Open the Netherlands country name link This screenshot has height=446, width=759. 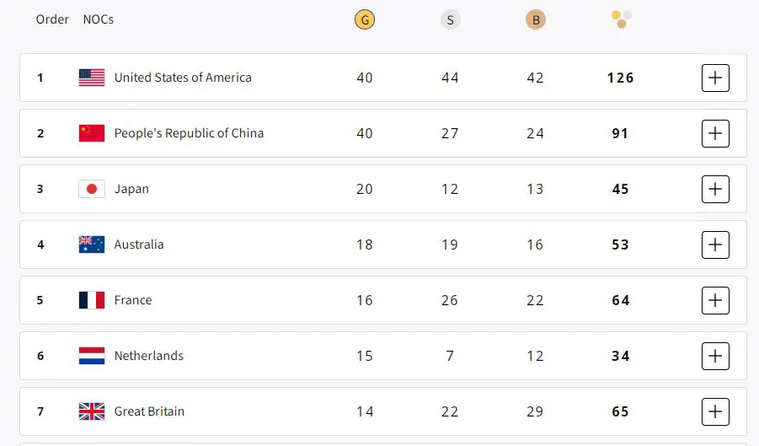pyautogui.click(x=149, y=356)
